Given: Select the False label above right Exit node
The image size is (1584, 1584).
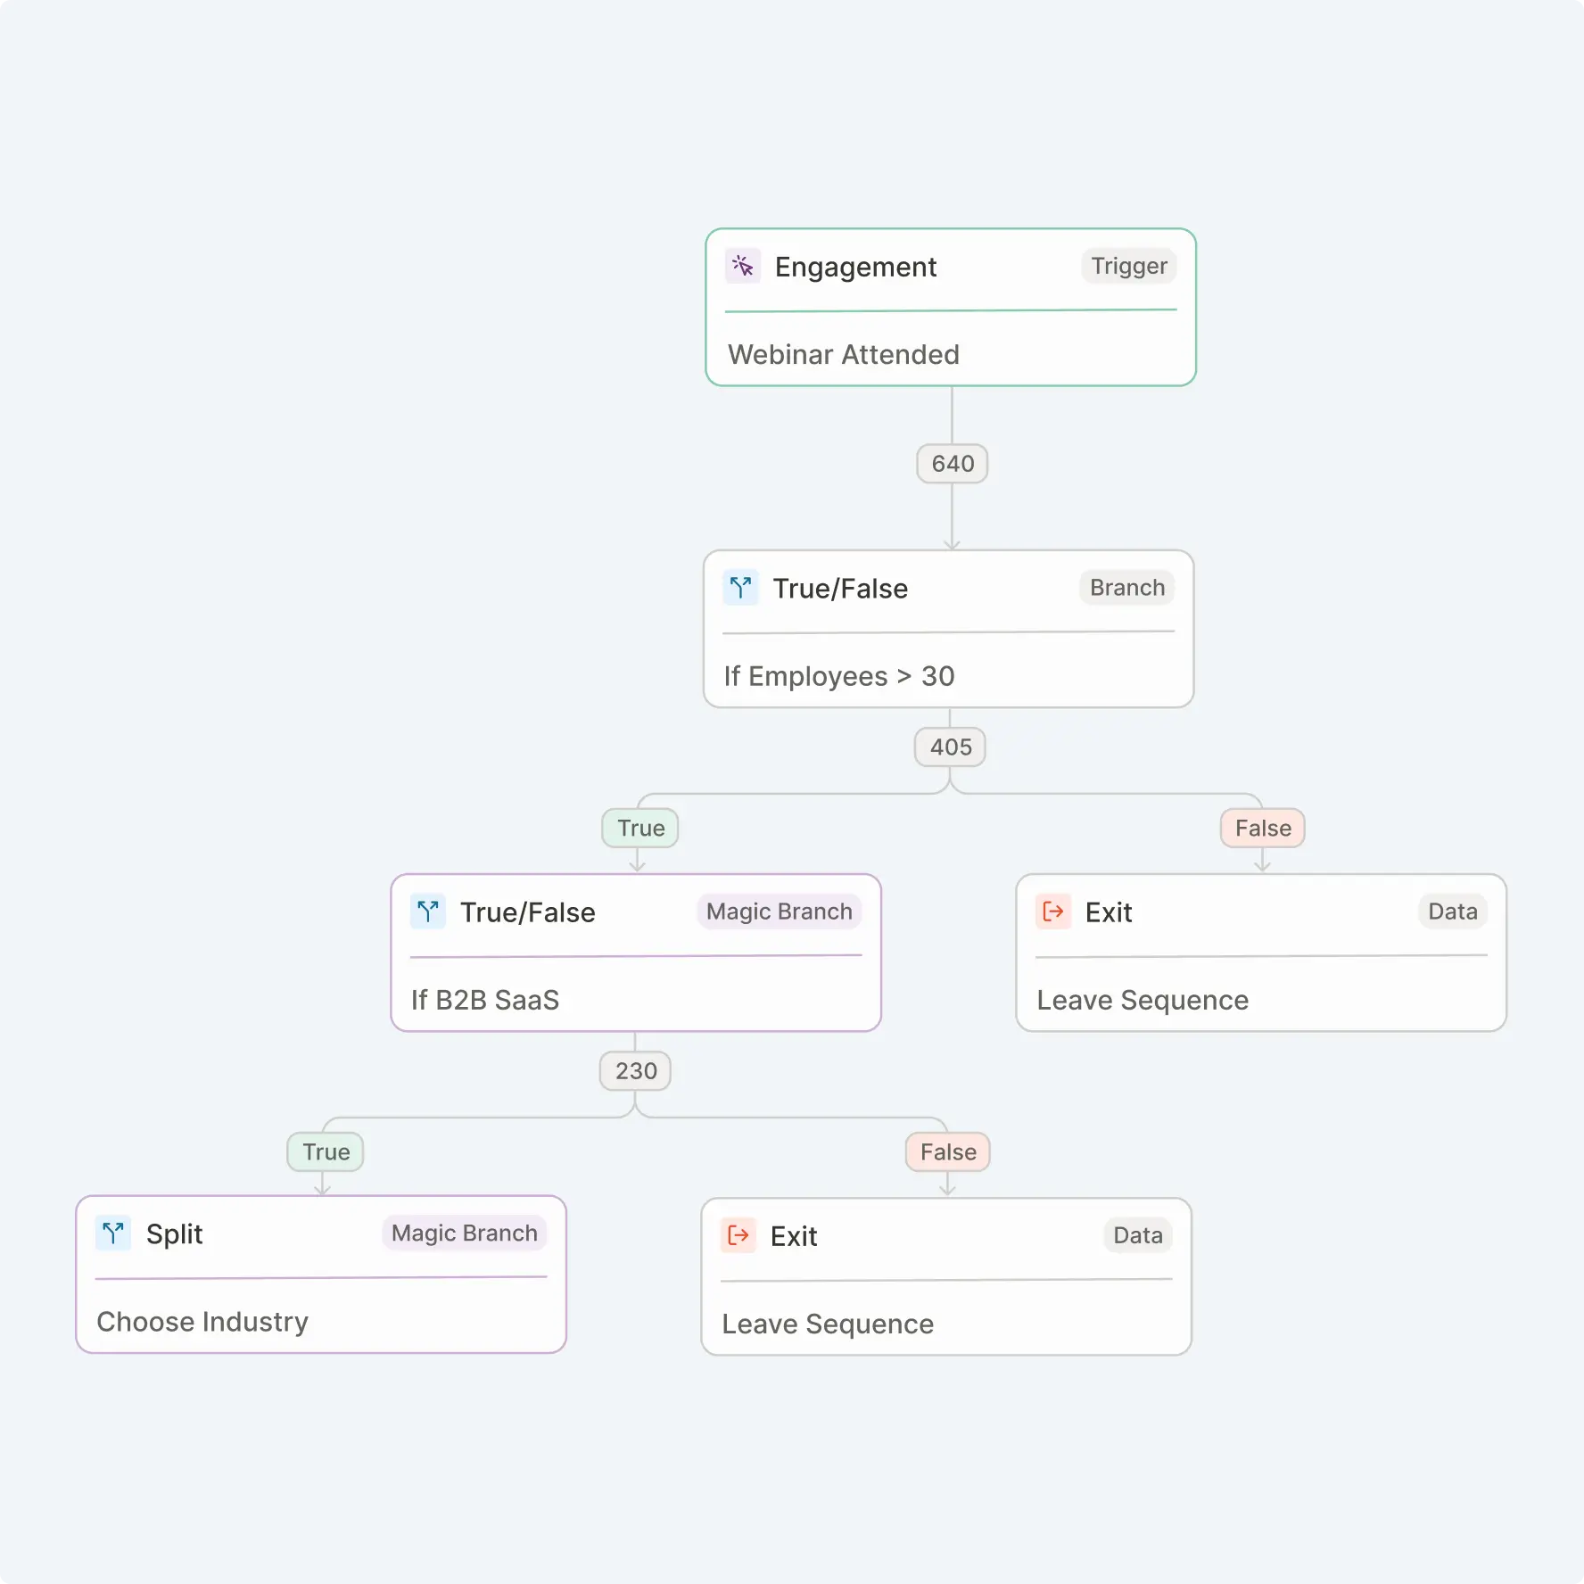Looking at the screenshot, I should coord(1263,829).
